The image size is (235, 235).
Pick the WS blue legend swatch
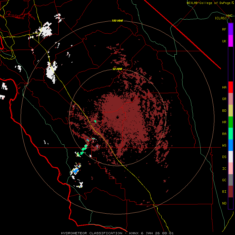(x=231, y=145)
